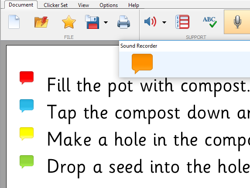
Task: Click the gold star favorites icon
Action: tap(69, 22)
